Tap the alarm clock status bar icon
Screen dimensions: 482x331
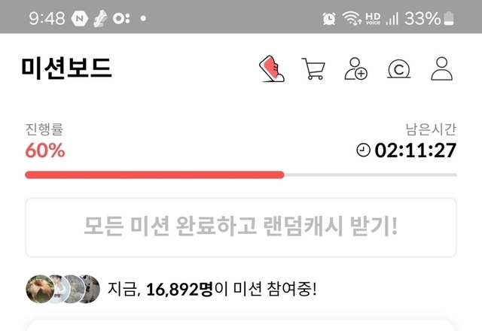pos(329,19)
